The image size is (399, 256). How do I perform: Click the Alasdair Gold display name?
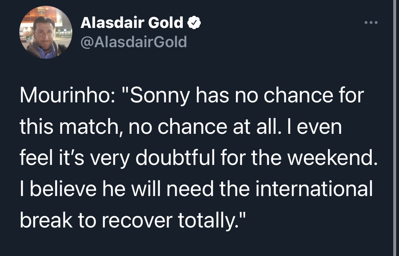point(132,24)
